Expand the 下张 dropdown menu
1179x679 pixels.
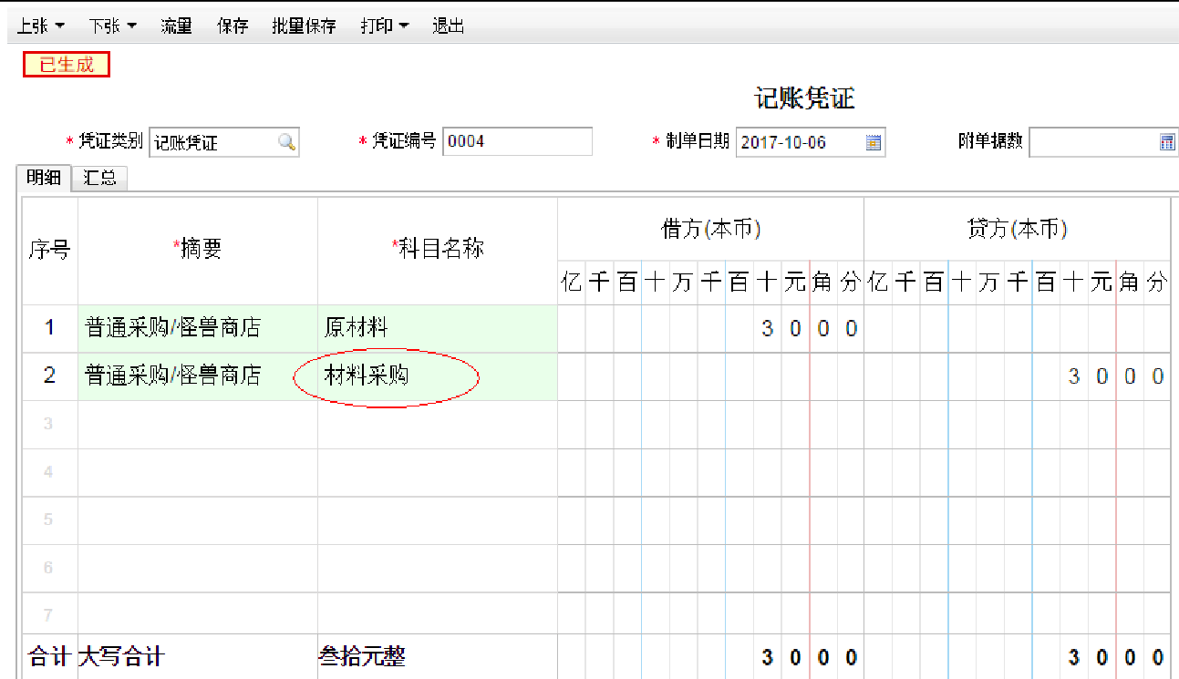[113, 26]
